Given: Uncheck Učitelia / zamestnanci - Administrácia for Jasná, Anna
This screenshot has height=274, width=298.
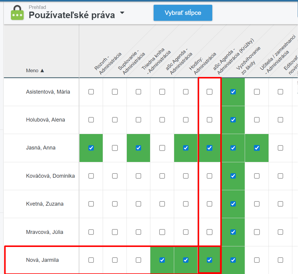Looking at the screenshot, I should point(257,148).
